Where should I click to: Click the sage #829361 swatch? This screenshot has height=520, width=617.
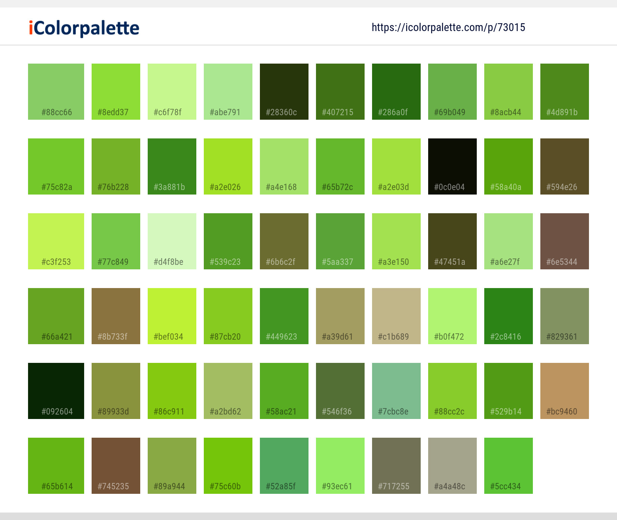(565, 316)
